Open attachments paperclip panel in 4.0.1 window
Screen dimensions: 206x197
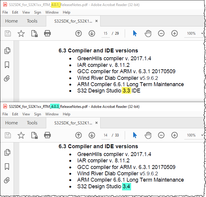(7, 78)
